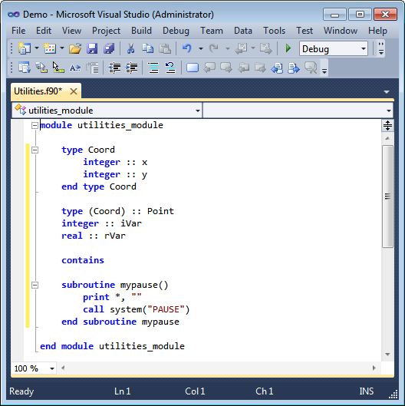Collapse the type Coord code block
This screenshot has width=405, height=406.
click(x=35, y=150)
